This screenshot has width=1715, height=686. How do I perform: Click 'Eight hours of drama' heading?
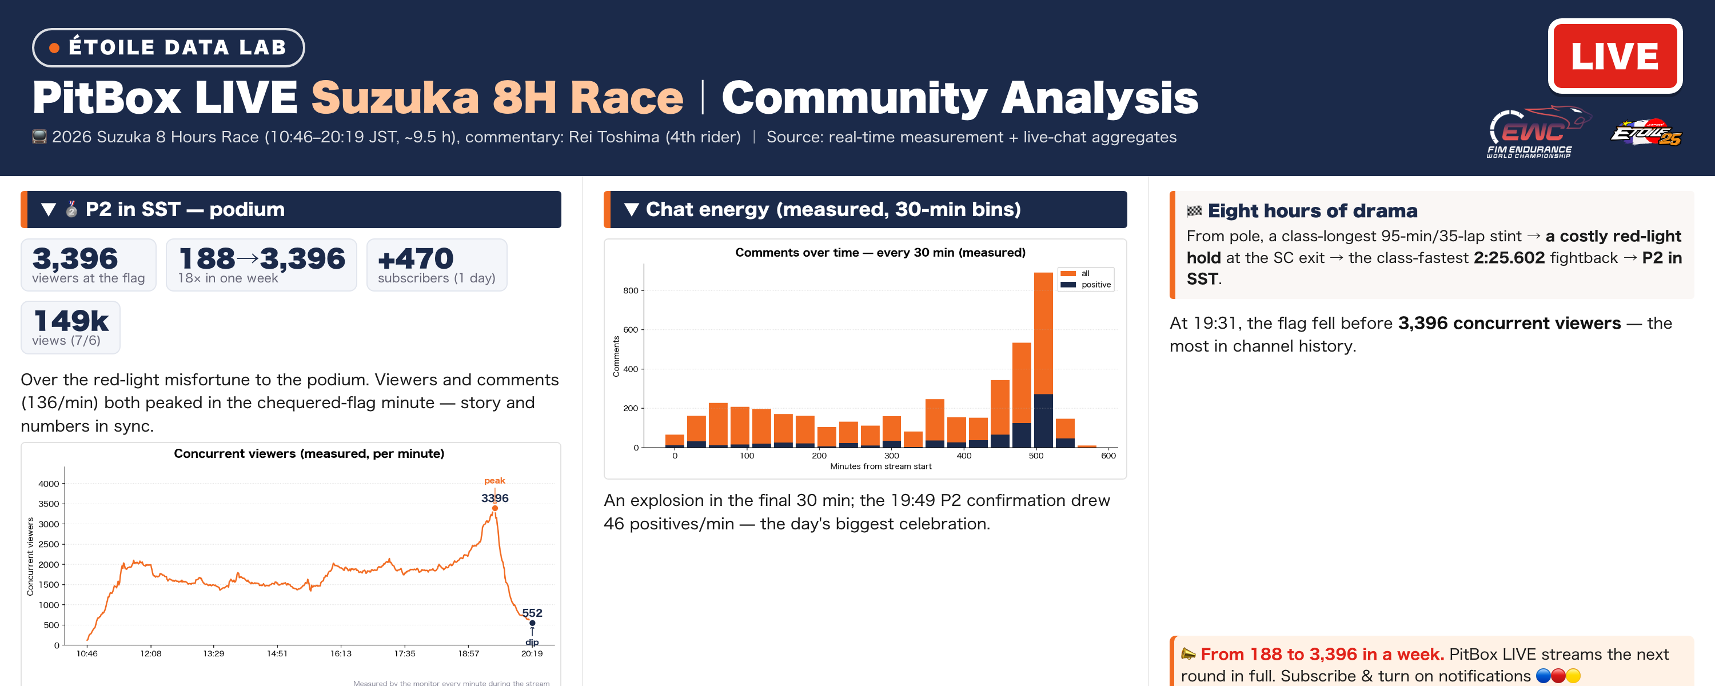(x=1312, y=211)
